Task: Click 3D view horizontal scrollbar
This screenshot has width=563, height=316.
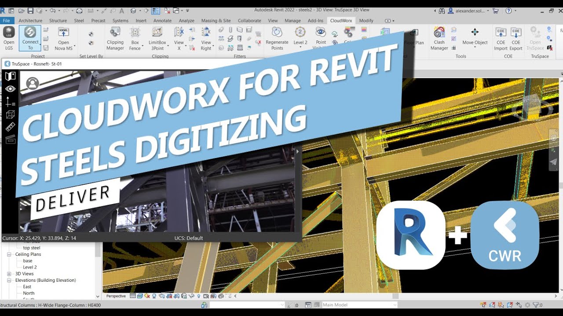Action: point(395,296)
